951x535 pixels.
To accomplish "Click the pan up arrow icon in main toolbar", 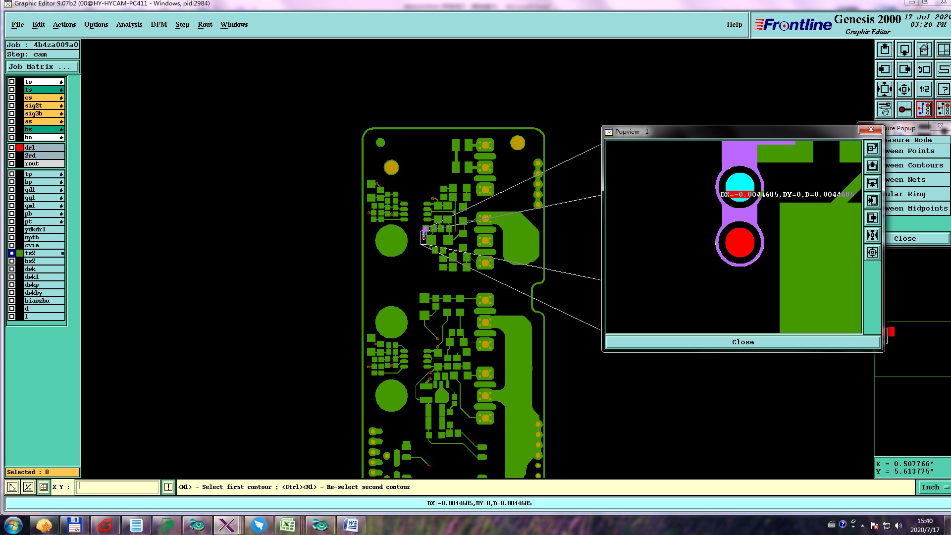I will (x=885, y=50).
